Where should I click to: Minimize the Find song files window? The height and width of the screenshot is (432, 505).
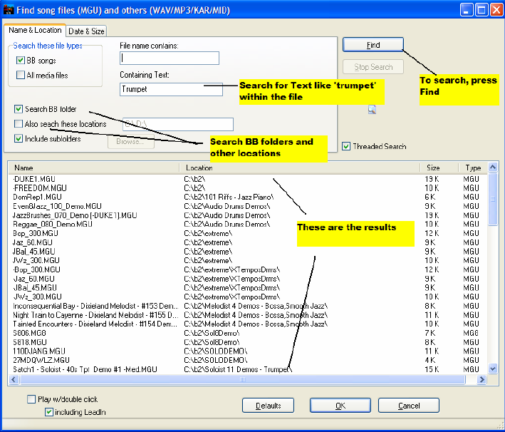click(x=467, y=10)
